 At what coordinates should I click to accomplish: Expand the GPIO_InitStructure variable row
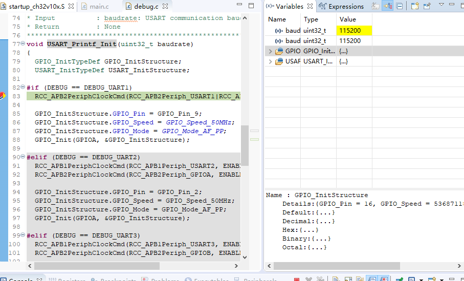(x=270, y=51)
